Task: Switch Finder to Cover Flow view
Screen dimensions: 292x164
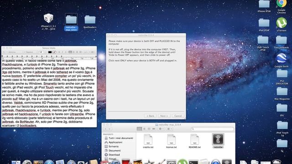Action: pos(154,129)
